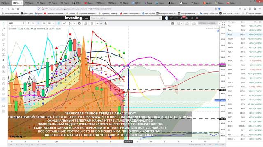Open the pitchfork and Fibonacci tools
The height and width of the screenshot is (147, 263).
(4, 34)
